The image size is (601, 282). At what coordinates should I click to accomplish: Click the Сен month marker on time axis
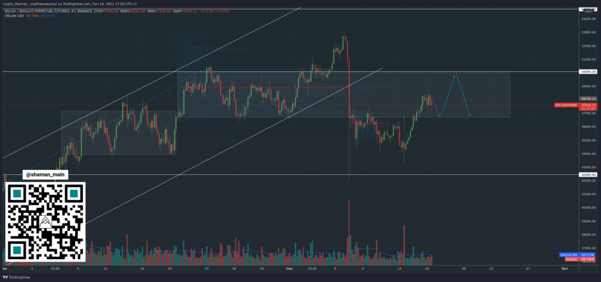click(x=288, y=269)
